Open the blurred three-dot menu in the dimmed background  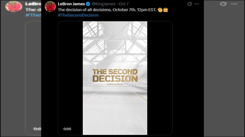[x=235, y=4]
